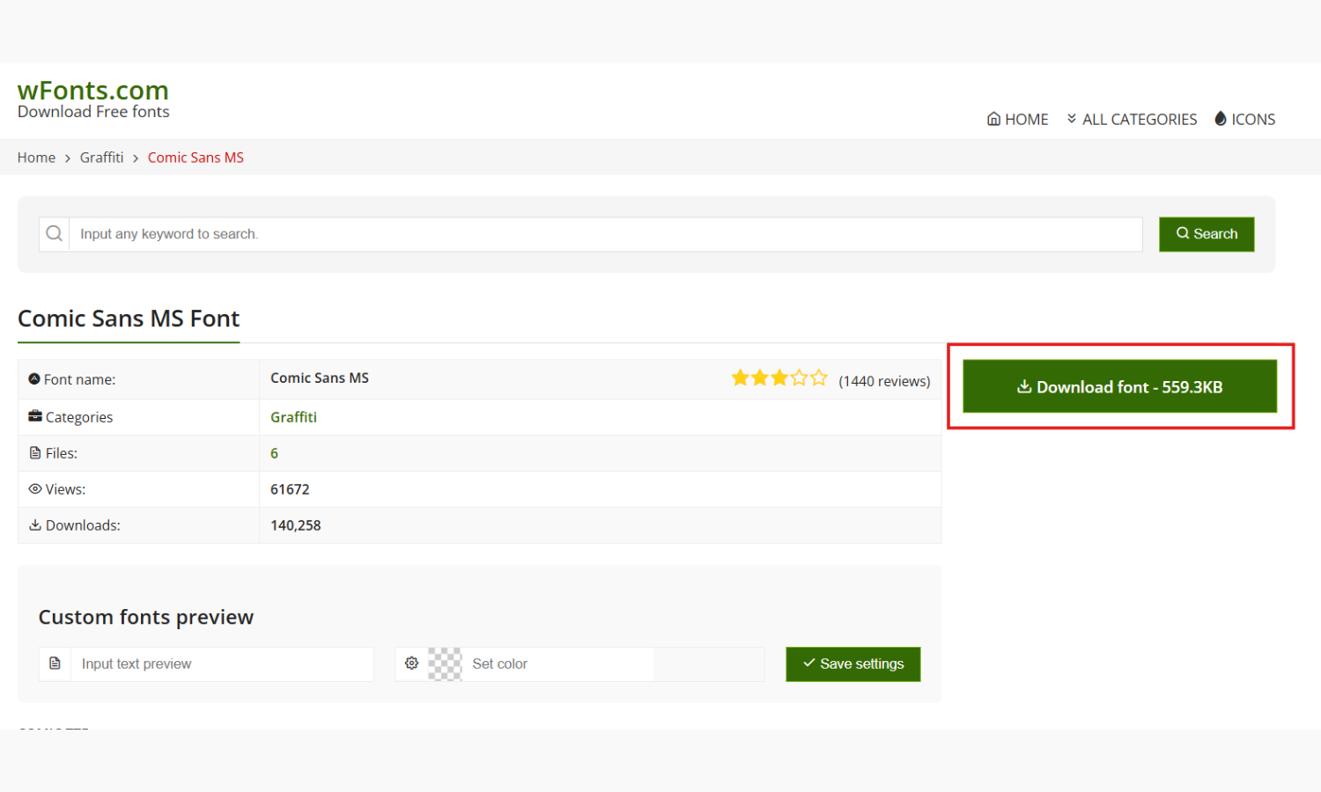Click the wFonts.com site logo
The width and height of the screenshot is (1321, 792).
tap(92, 91)
